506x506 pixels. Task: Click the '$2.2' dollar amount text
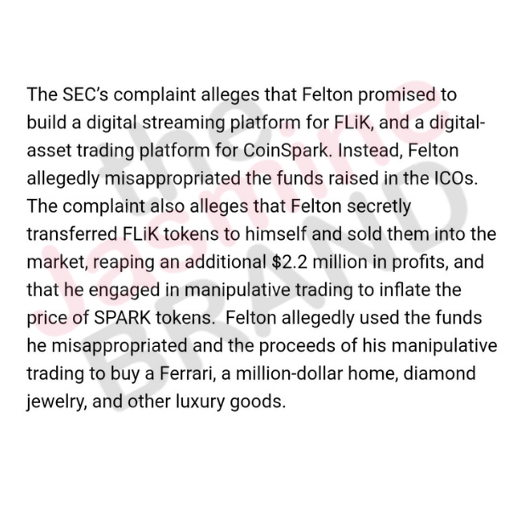click(289, 262)
